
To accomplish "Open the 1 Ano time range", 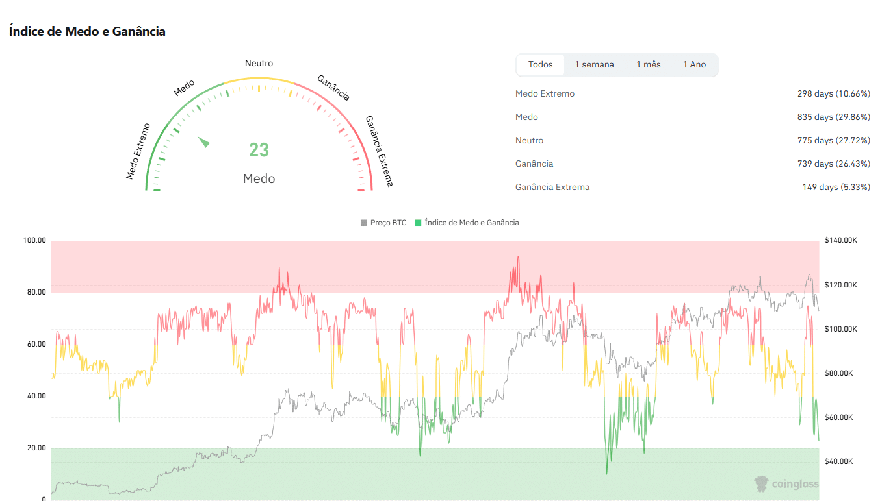I will (x=694, y=64).
